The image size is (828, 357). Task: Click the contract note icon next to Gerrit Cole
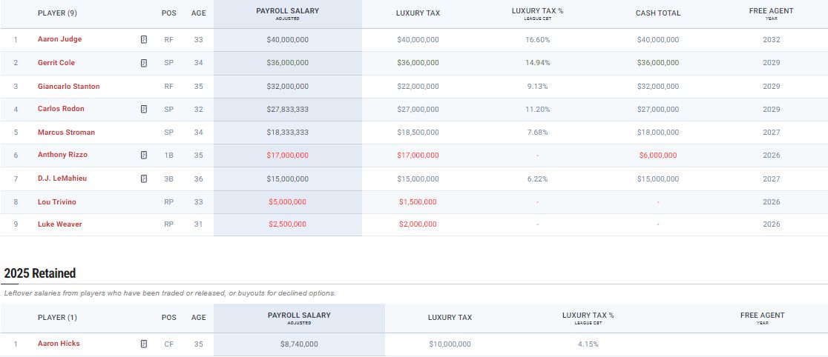(x=144, y=63)
